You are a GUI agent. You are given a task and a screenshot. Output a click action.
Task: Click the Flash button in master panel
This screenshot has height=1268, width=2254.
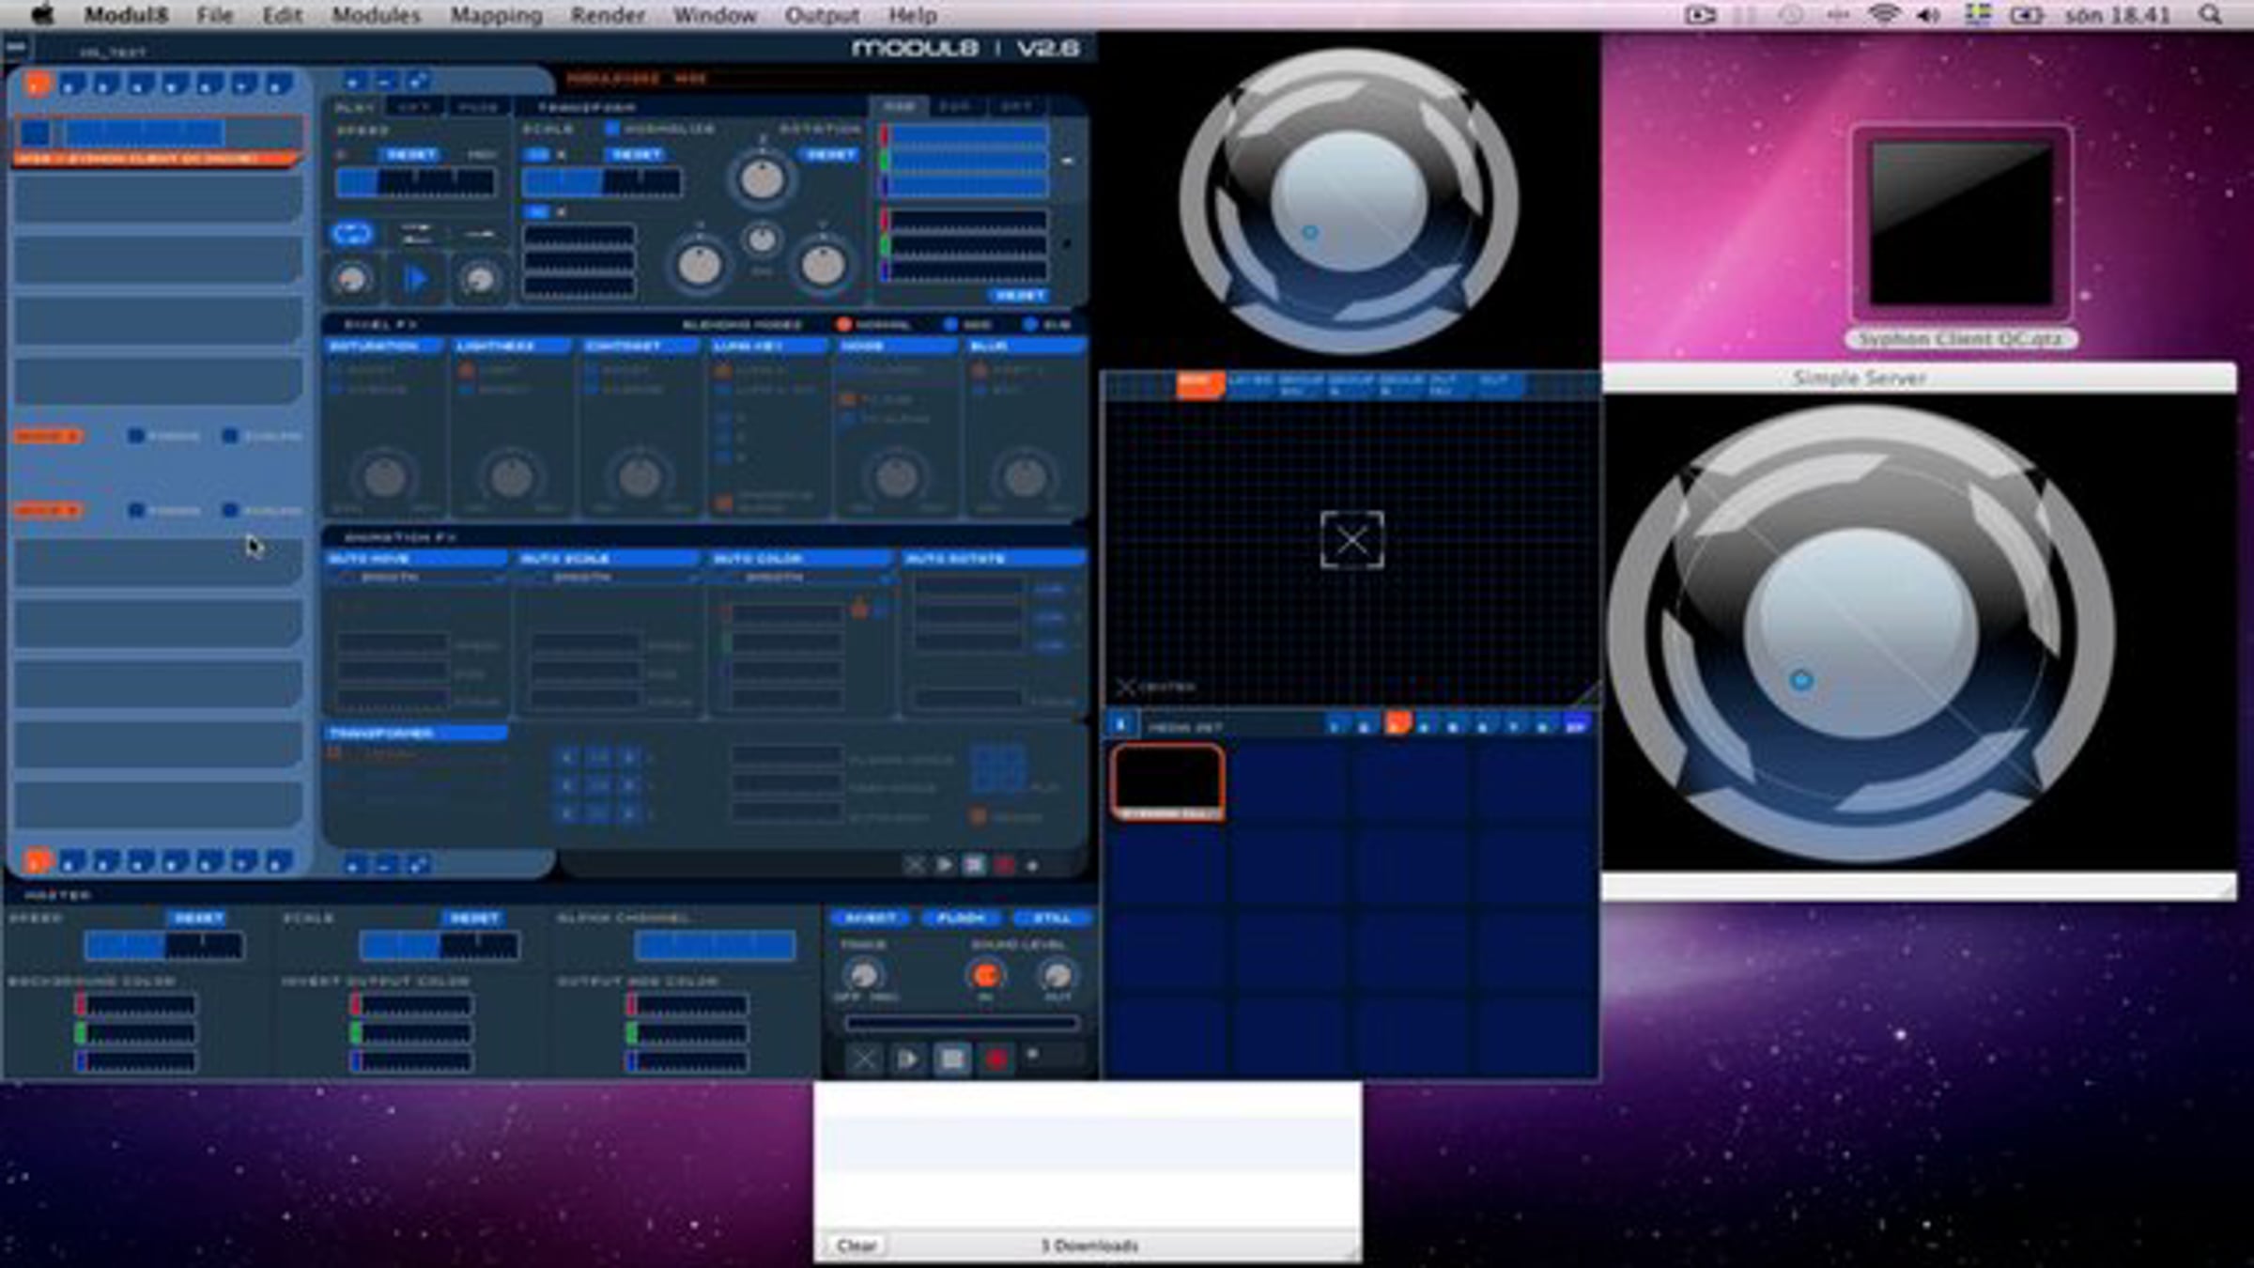point(961,918)
